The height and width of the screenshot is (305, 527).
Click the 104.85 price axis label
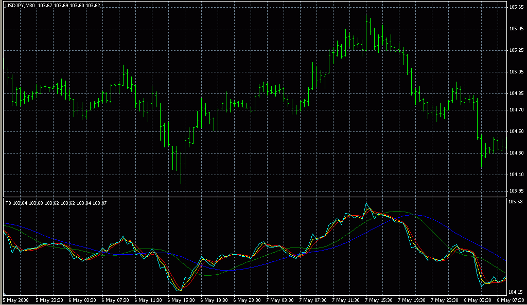[516, 93]
